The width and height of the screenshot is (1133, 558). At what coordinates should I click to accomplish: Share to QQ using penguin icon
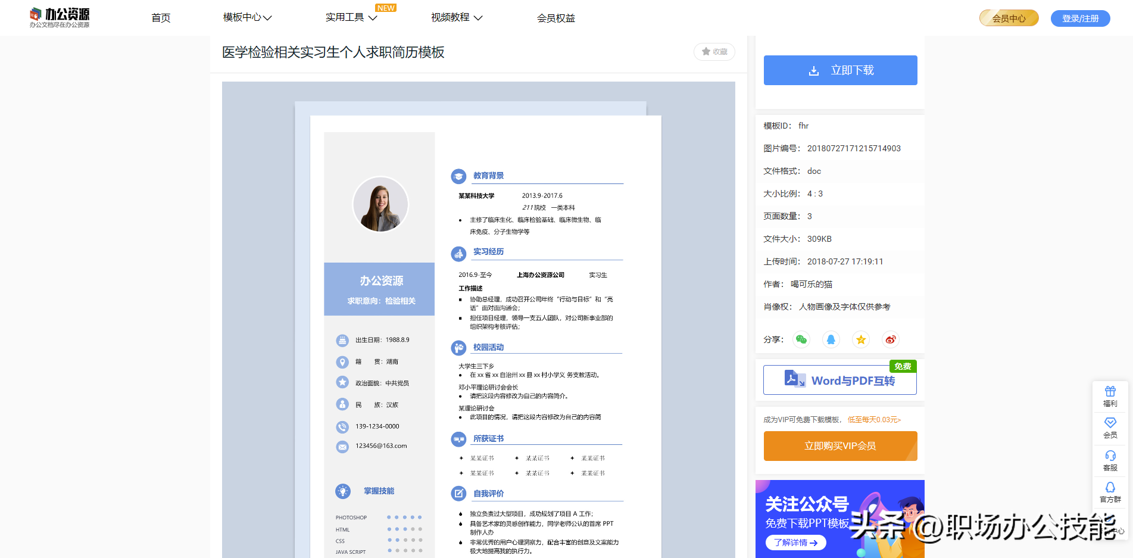coord(831,339)
